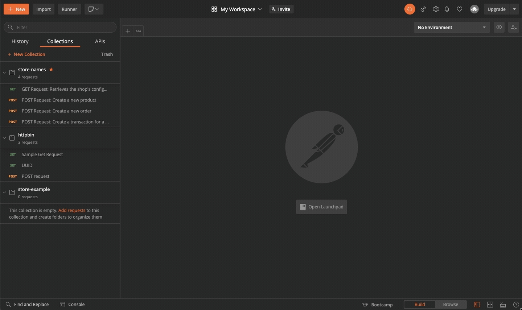Click the orange New button

(x=16, y=9)
